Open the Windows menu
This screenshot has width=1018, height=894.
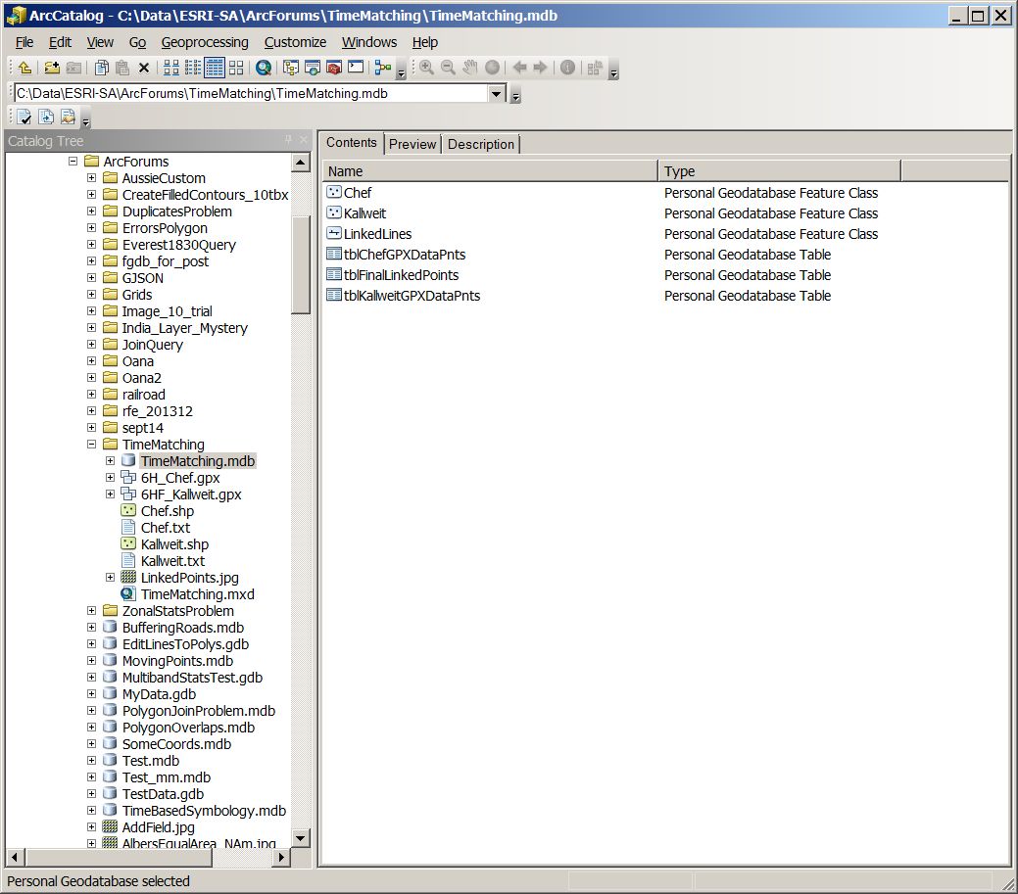tap(369, 42)
